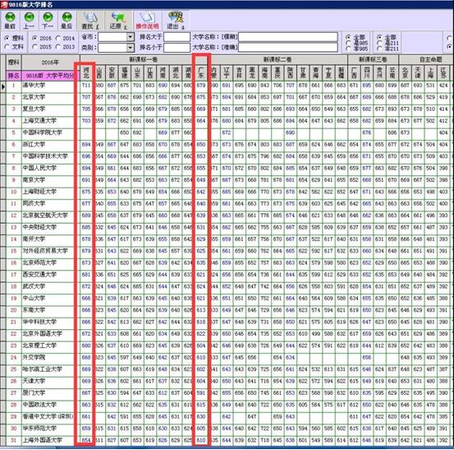Open the 查找 search tool
This screenshot has height=450, width=454.
90,21
